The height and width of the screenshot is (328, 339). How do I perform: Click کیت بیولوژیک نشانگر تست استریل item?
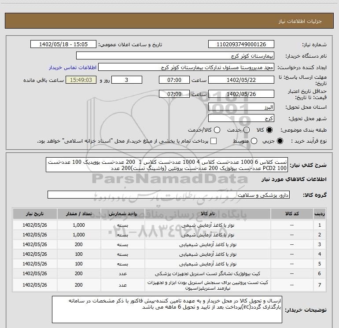click(208, 274)
